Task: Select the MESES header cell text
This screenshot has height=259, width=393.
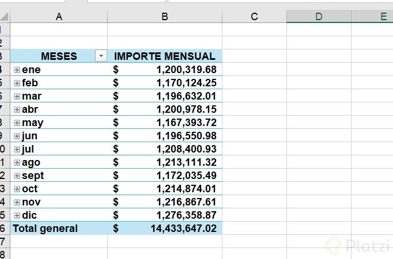Action: point(59,56)
